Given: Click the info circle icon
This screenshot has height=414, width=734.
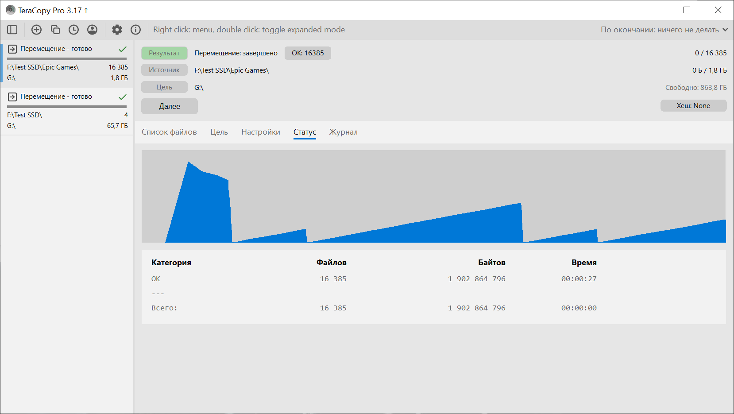Looking at the screenshot, I should click(x=135, y=30).
